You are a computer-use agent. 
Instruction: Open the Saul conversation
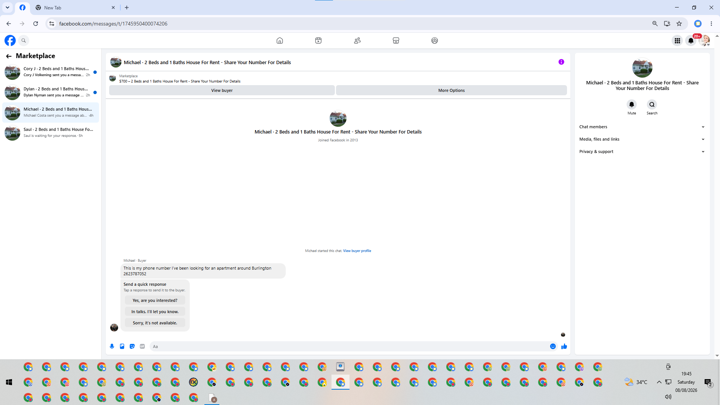pos(51,133)
